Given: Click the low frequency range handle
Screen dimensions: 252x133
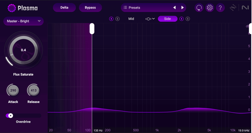Looking at the screenshot, I should [92, 29].
